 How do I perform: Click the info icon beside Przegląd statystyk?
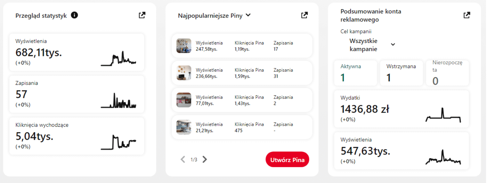(74, 15)
